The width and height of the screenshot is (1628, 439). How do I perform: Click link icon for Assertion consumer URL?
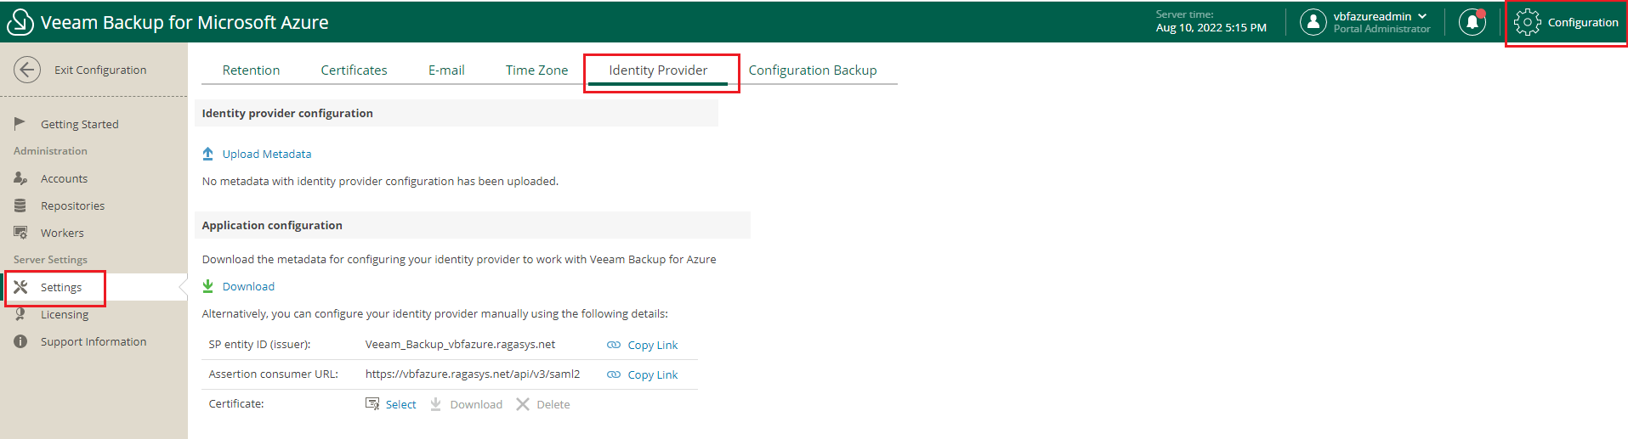pyautogui.click(x=614, y=374)
